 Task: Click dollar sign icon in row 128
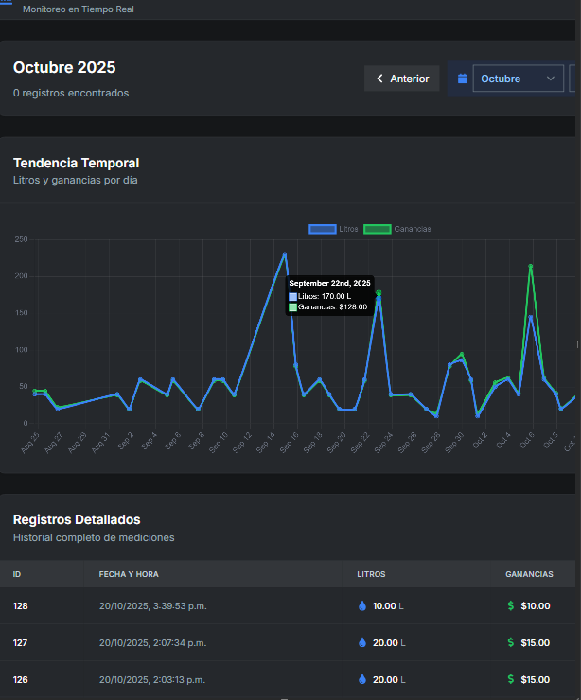511,606
